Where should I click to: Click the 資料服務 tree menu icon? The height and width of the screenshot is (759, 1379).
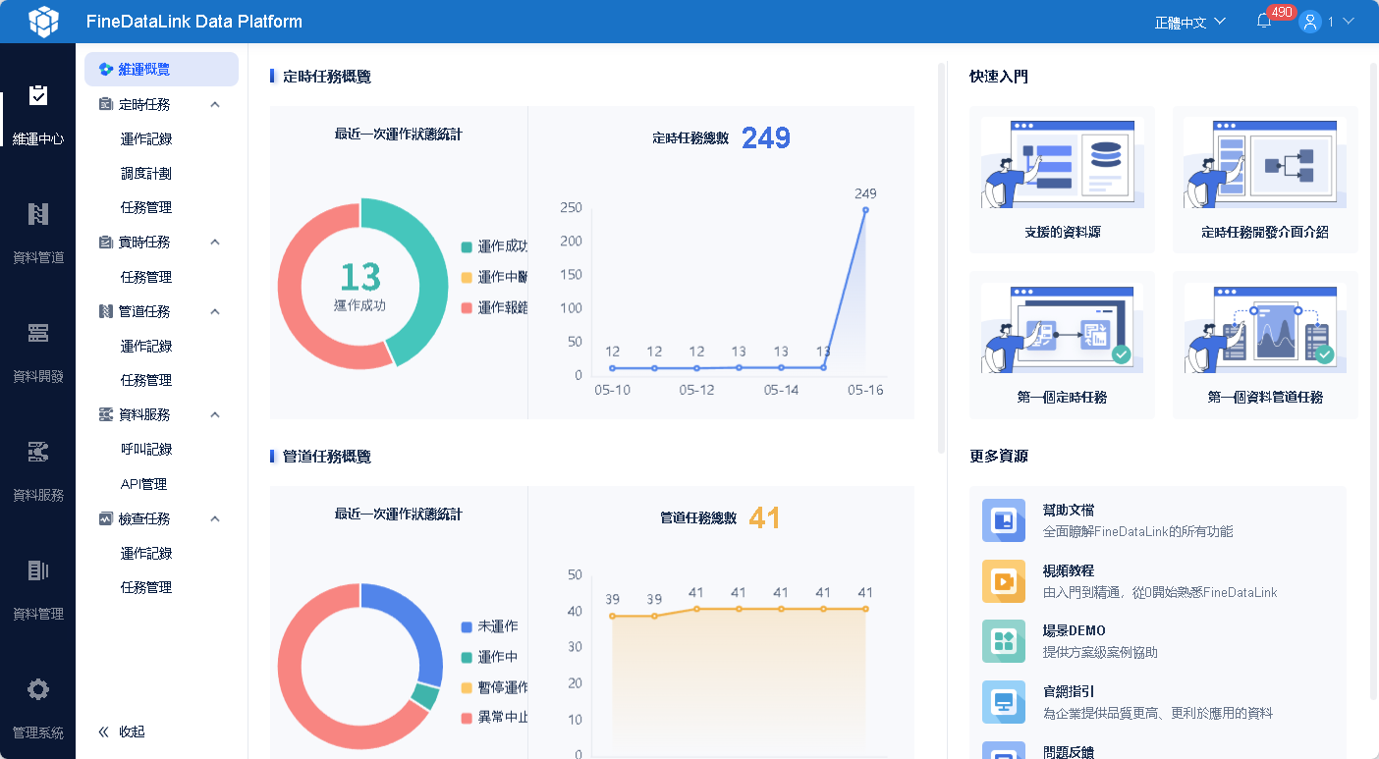point(106,414)
